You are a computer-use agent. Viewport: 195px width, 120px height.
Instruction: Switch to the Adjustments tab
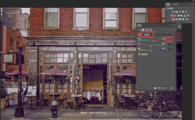click(x=168, y=5)
